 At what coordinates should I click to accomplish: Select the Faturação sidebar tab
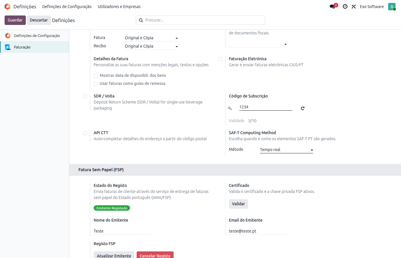coord(35,47)
